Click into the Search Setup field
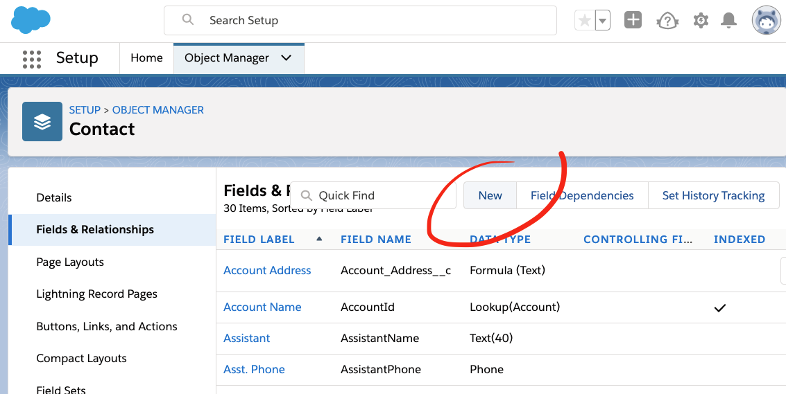 [360, 21]
